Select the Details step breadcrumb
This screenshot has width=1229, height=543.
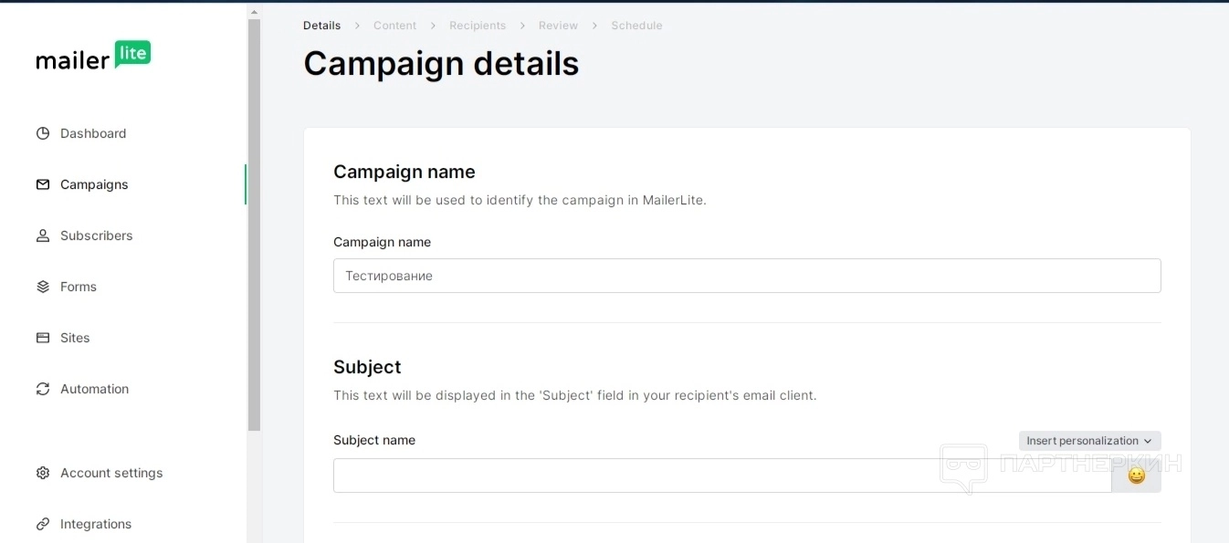click(x=321, y=26)
